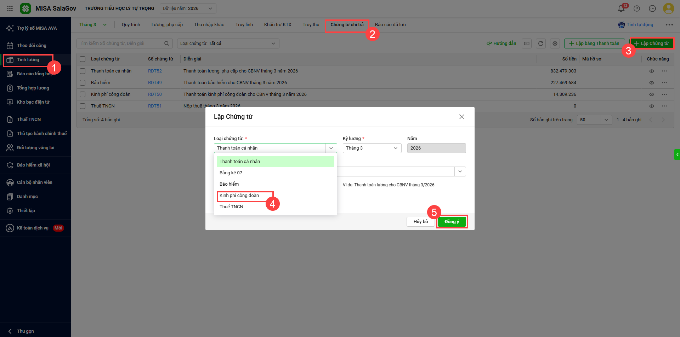View the Thanh toán cá nhân row eye icon
Screen dimensions: 680x337
pos(651,71)
